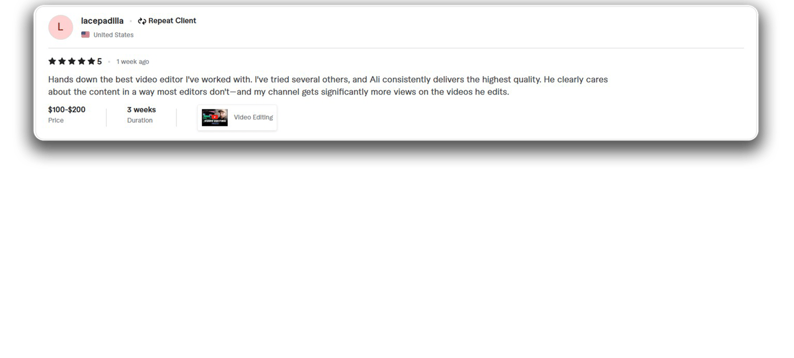Click the fifth rating star

(x=91, y=61)
